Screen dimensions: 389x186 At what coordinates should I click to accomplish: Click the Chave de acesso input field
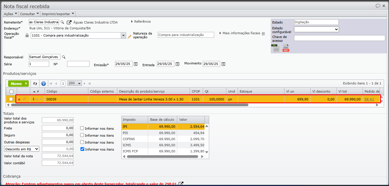click(x=339, y=38)
